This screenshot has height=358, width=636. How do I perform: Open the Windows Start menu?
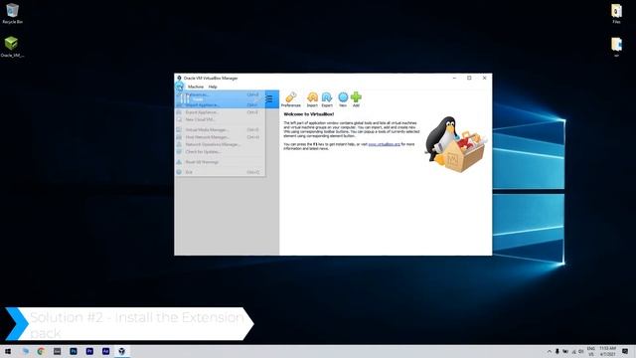tap(8, 351)
